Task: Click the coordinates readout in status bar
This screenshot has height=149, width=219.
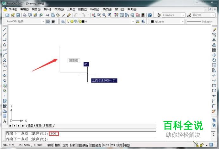Action: [x=24, y=145]
